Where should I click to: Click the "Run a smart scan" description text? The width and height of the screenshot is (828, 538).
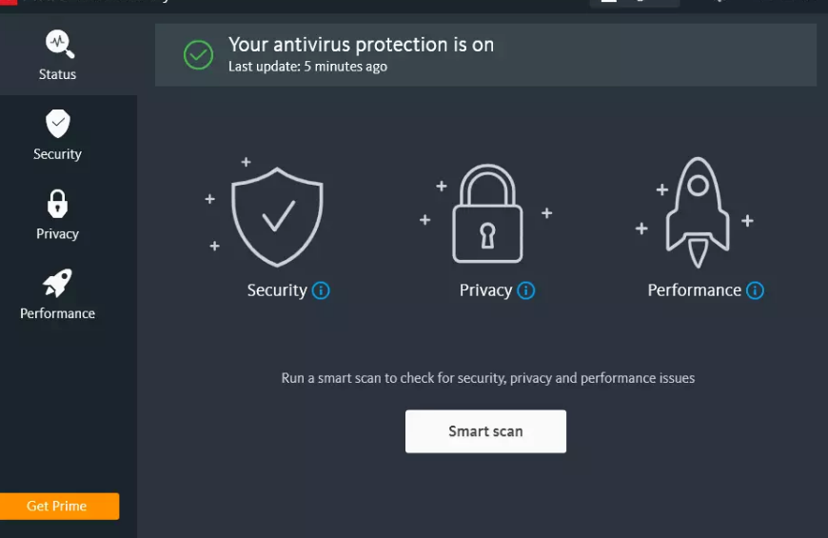coord(487,378)
